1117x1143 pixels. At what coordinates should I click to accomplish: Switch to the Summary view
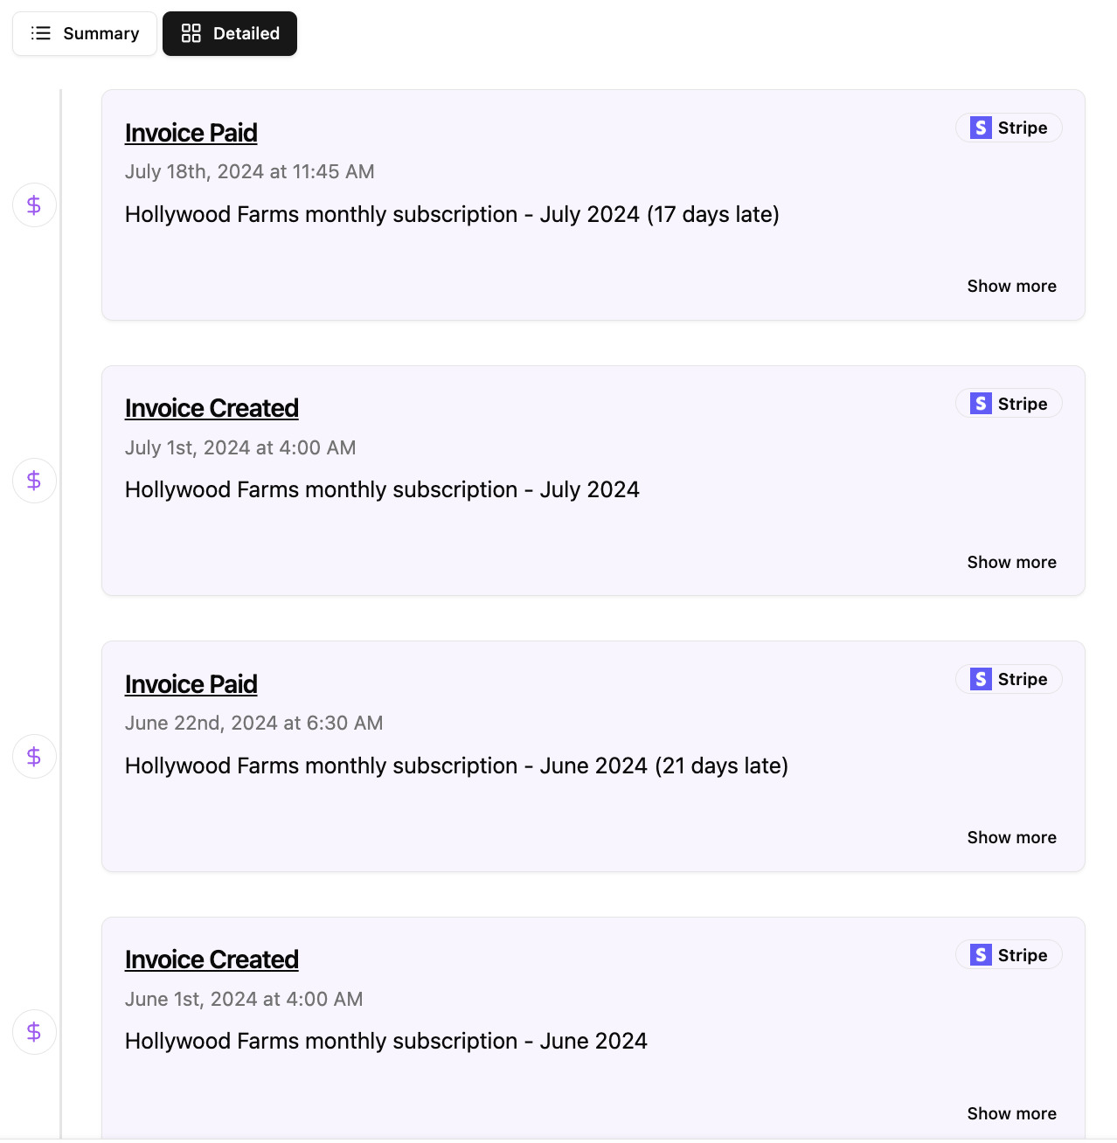tap(84, 33)
